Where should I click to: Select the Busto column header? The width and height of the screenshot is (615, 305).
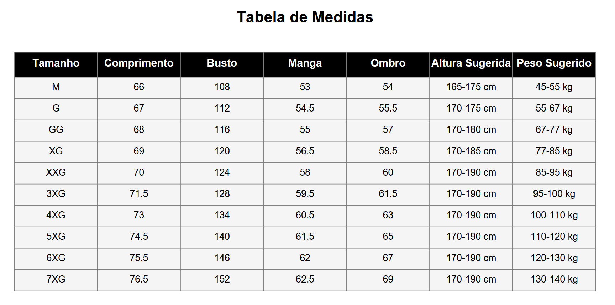tap(222, 63)
